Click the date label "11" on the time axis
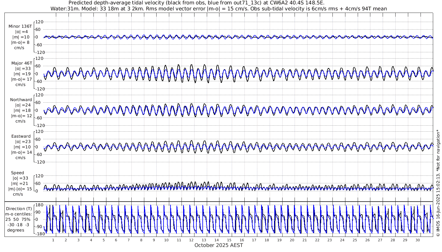Screen dimensions: 442x252 pyautogui.click(x=179, y=240)
